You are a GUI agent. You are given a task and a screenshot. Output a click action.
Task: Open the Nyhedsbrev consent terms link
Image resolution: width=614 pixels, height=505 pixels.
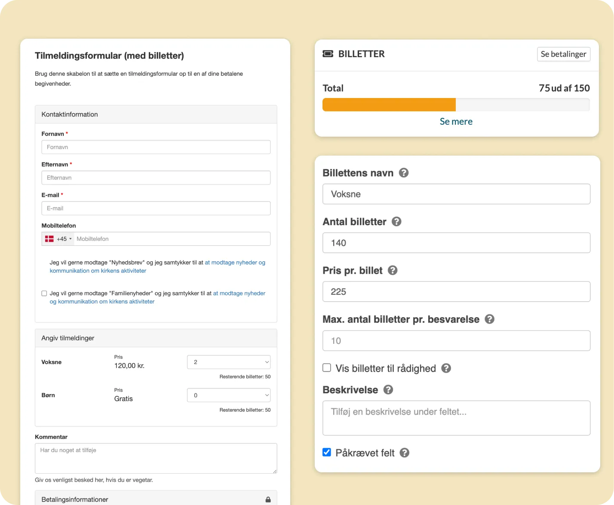[x=157, y=266]
